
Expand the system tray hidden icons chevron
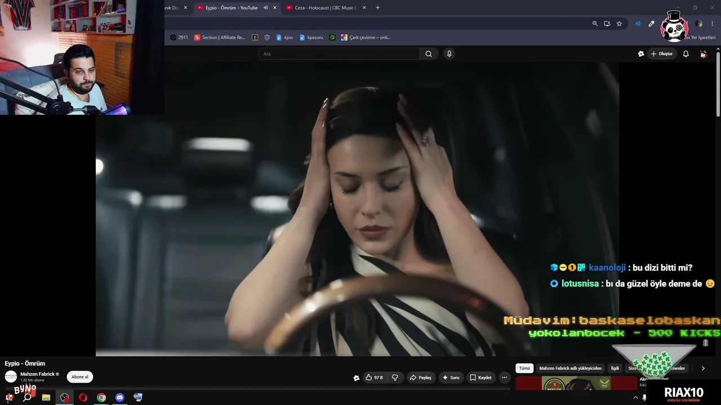[636, 397]
